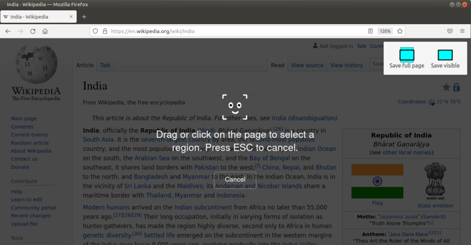
Task: Open the Pocket save icon
Action: coord(450,31)
